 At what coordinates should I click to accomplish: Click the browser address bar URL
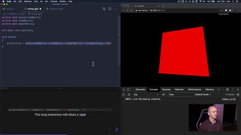[x=157, y=10]
